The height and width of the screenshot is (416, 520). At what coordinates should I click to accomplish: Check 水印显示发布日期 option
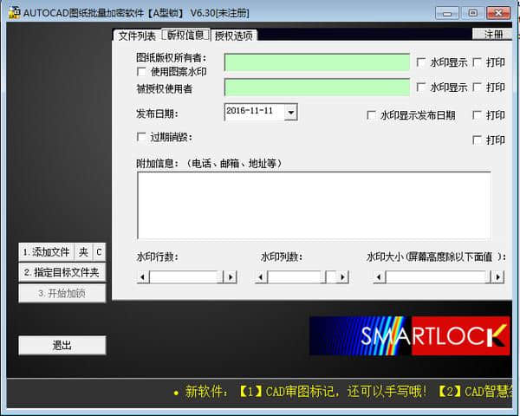click(372, 115)
